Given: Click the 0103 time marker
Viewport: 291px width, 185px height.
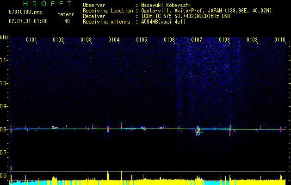Looking at the screenshot, I should point(86,40).
